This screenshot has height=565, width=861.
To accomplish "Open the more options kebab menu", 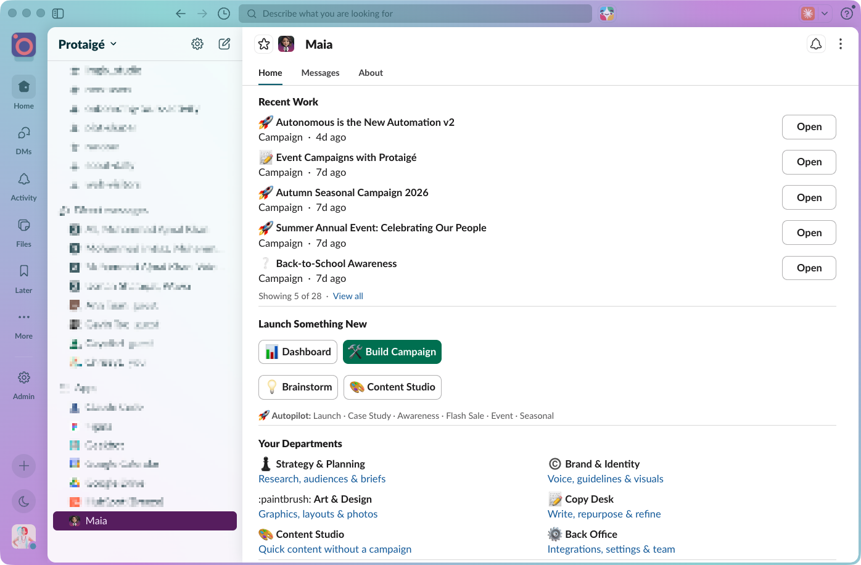I will tap(841, 44).
